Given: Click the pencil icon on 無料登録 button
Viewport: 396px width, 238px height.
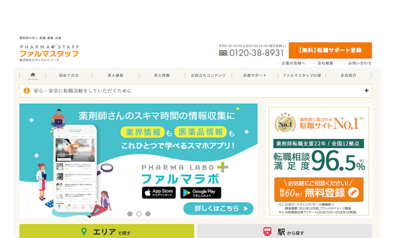Looking at the screenshot, I should click(x=353, y=192).
